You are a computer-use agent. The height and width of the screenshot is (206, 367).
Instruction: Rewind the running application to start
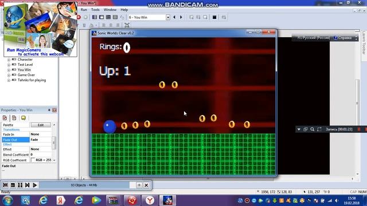pos(5,185)
